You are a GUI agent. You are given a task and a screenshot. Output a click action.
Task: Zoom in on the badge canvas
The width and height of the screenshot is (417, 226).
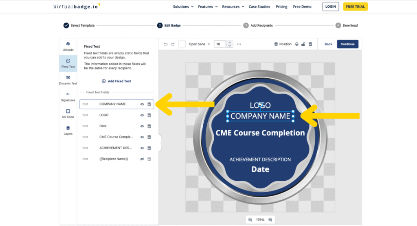point(270,220)
